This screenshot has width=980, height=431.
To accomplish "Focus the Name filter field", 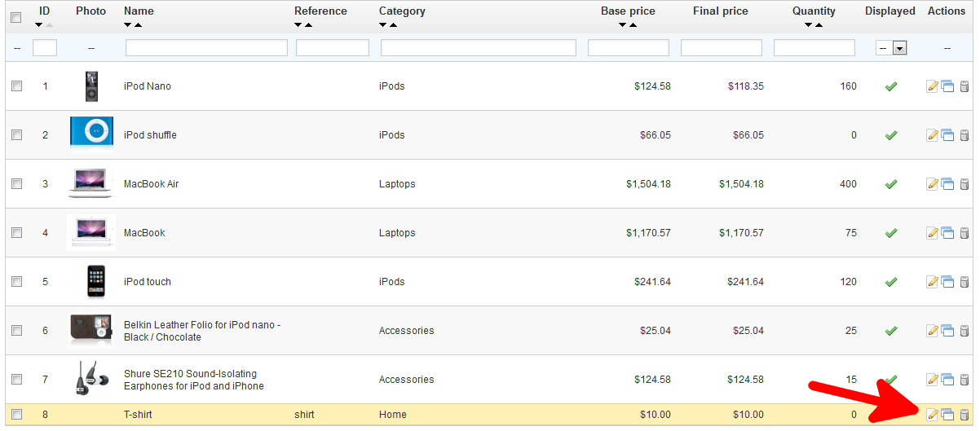I will 206,48.
